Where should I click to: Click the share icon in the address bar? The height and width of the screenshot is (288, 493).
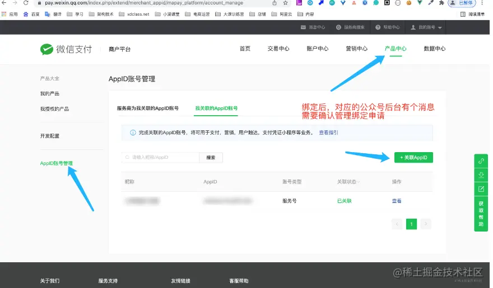pyautogui.click(x=275, y=3)
